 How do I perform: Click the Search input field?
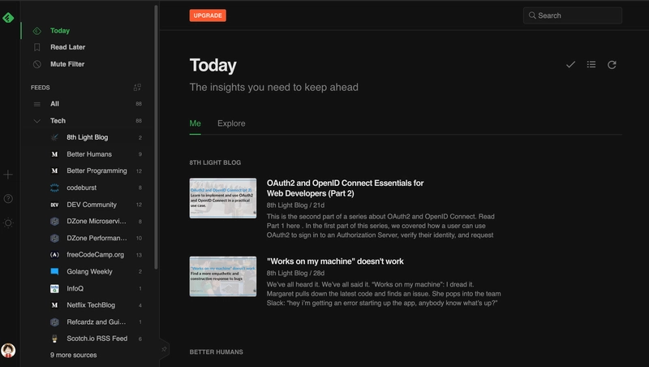click(573, 15)
